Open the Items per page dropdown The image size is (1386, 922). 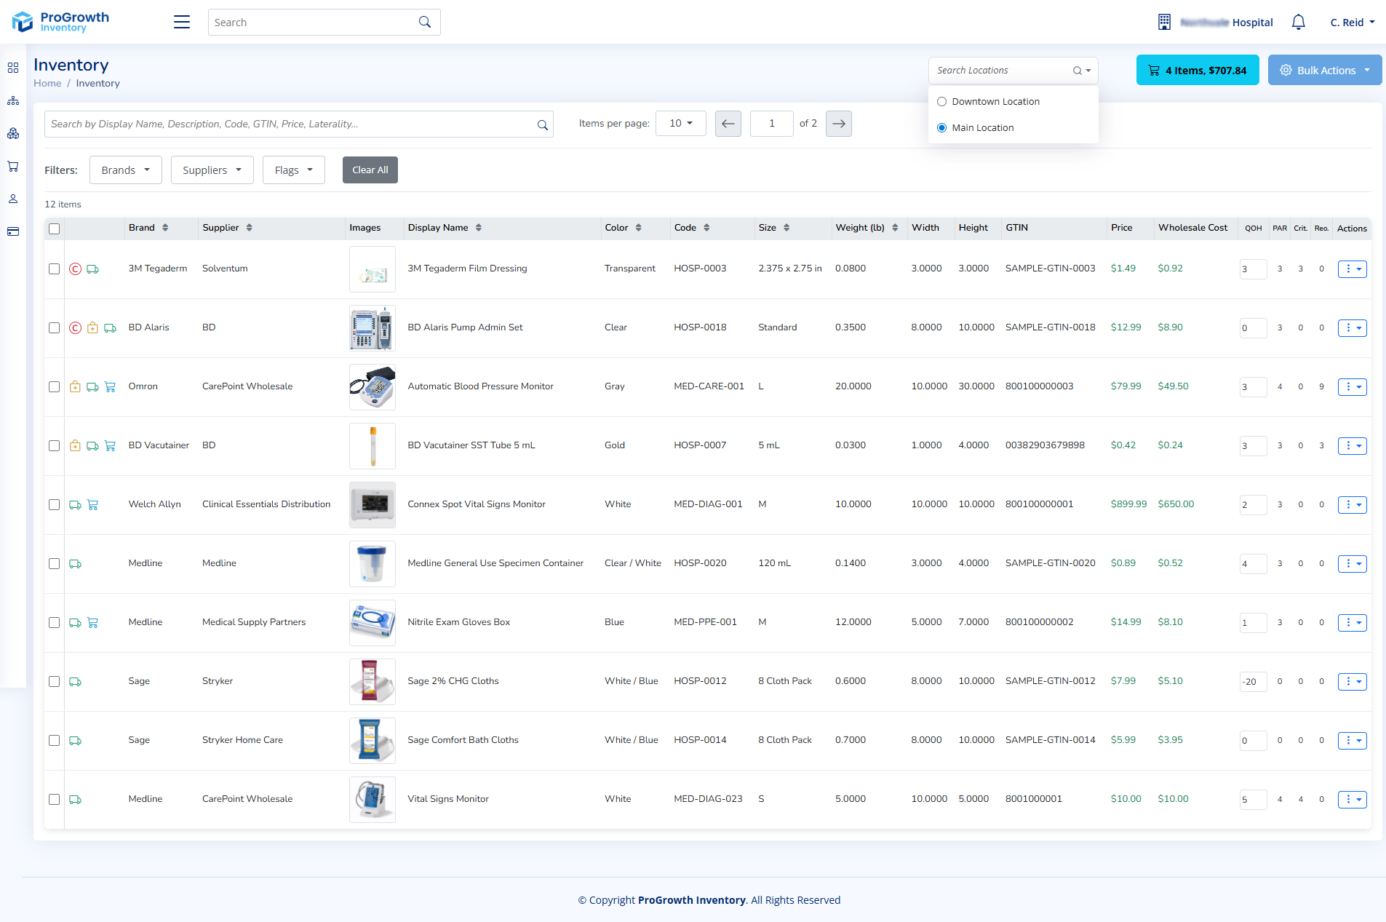pyautogui.click(x=681, y=124)
